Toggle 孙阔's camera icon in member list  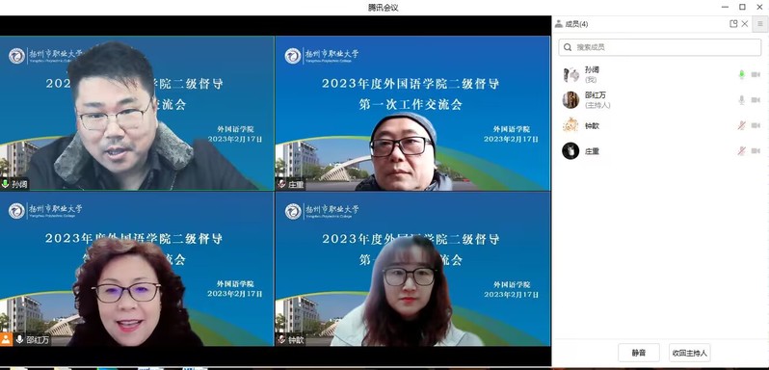coord(756,74)
